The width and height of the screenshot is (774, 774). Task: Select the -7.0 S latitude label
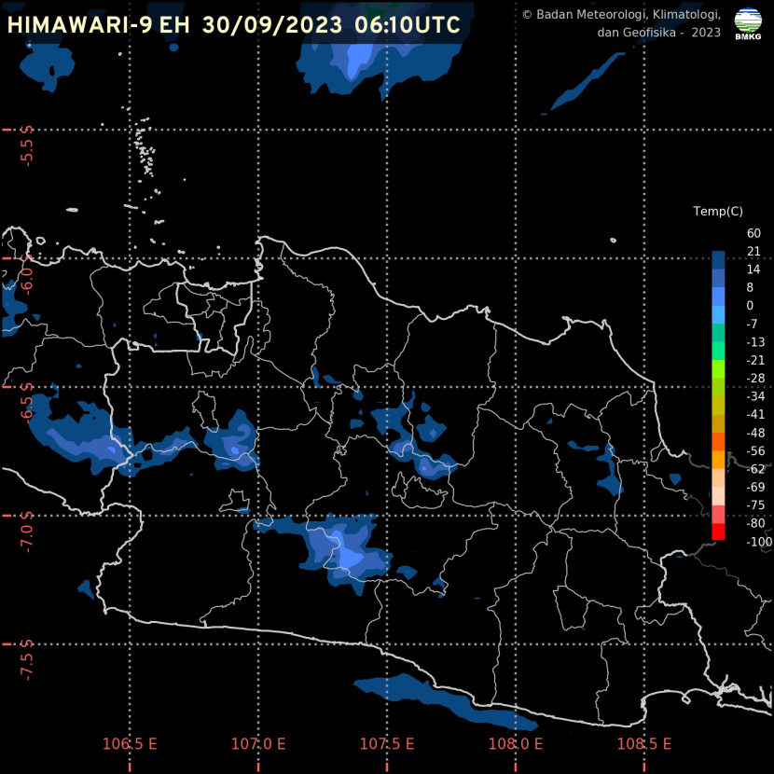pos(27,532)
